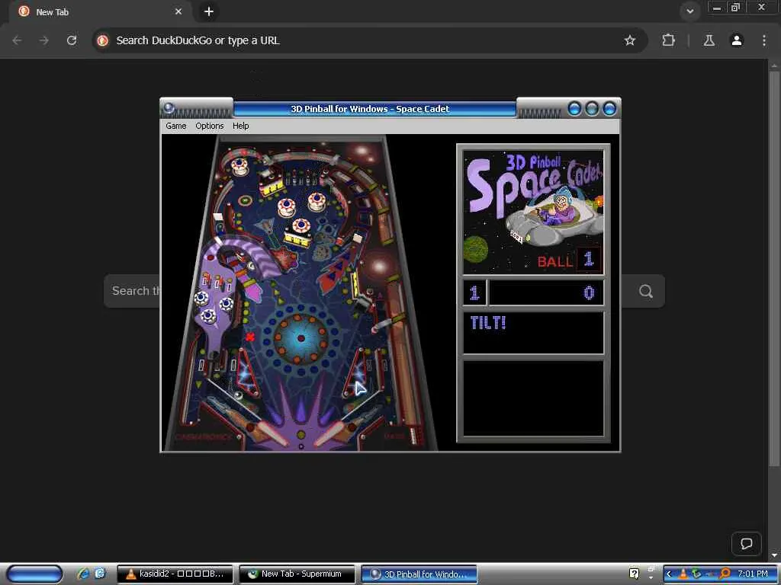Open the Start button on taskbar

[34, 574]
